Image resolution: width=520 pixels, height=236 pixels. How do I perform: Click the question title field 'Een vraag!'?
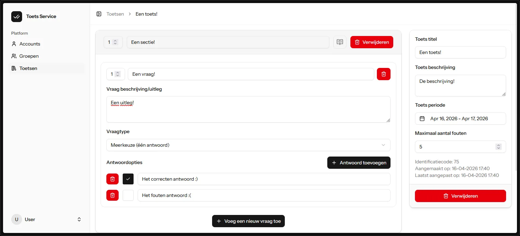[251, 74]
